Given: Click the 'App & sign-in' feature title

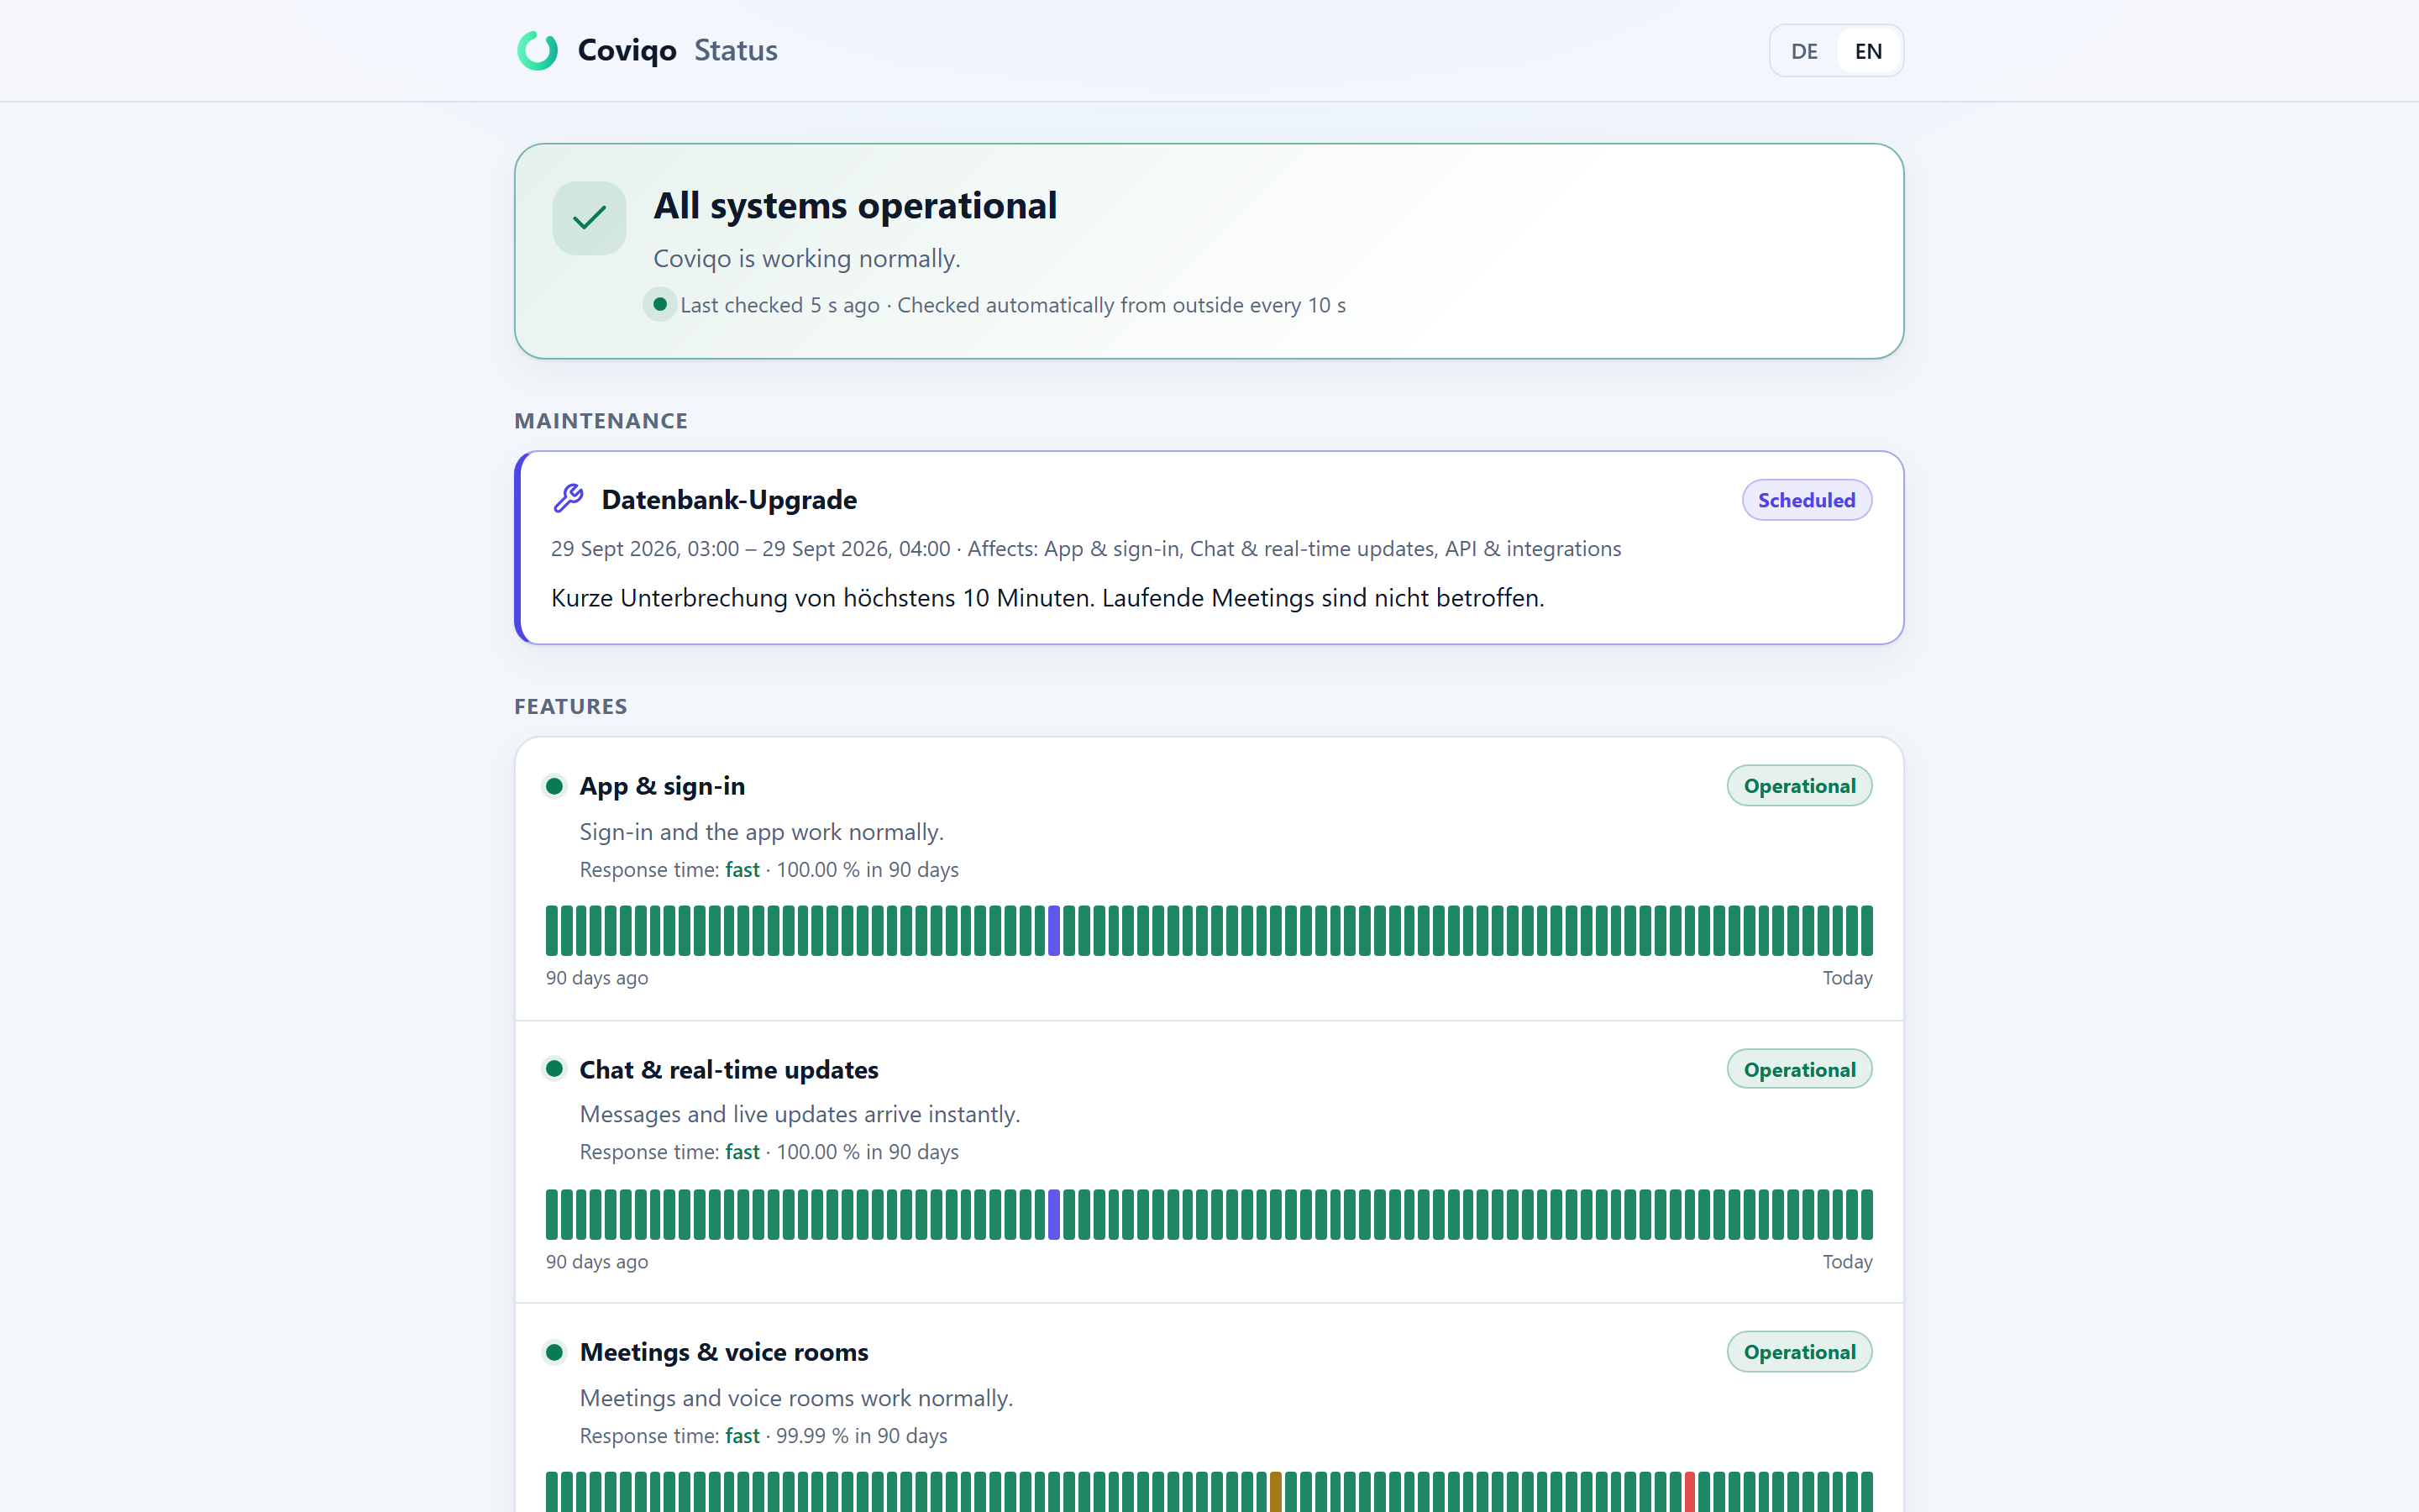Looking at the screenshot, I should pyautogui.click(x=662, y=786).
